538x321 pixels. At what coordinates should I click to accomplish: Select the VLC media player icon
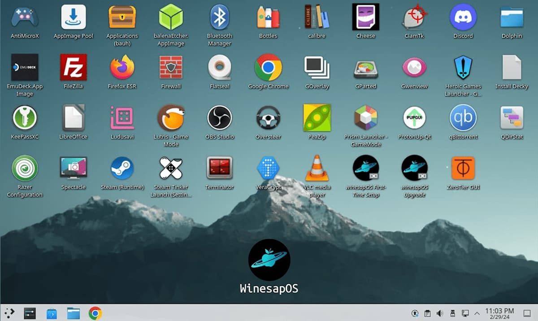coord(317,169)
